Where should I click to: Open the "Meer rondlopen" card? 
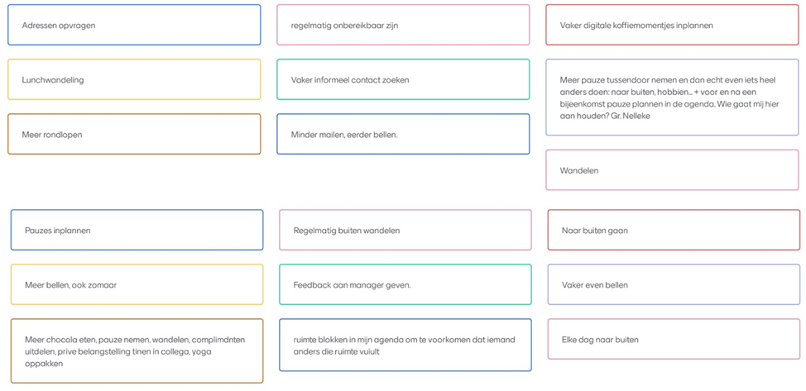(x=134, y=135)
